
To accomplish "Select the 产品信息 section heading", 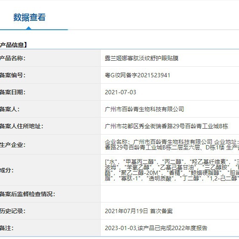I will coord(14,45).
